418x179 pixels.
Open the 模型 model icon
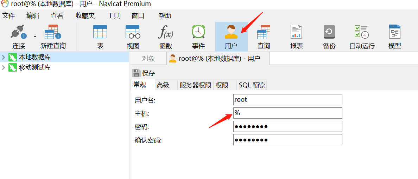tap(395, 37)
